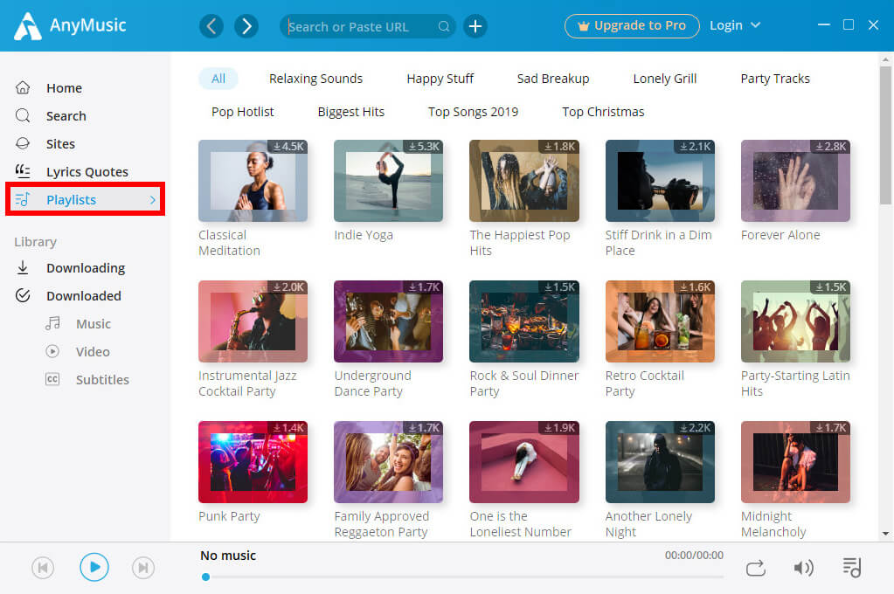
Task: Open the Midnight Melancholy thumbnail
Action: 795,462
